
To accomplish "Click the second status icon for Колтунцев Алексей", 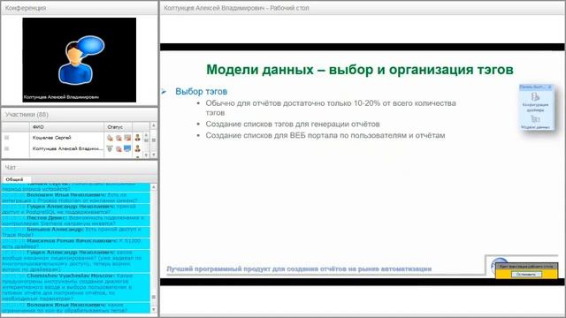I will [119, 148].
